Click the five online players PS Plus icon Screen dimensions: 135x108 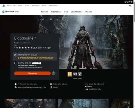click(x=16, y=87)
